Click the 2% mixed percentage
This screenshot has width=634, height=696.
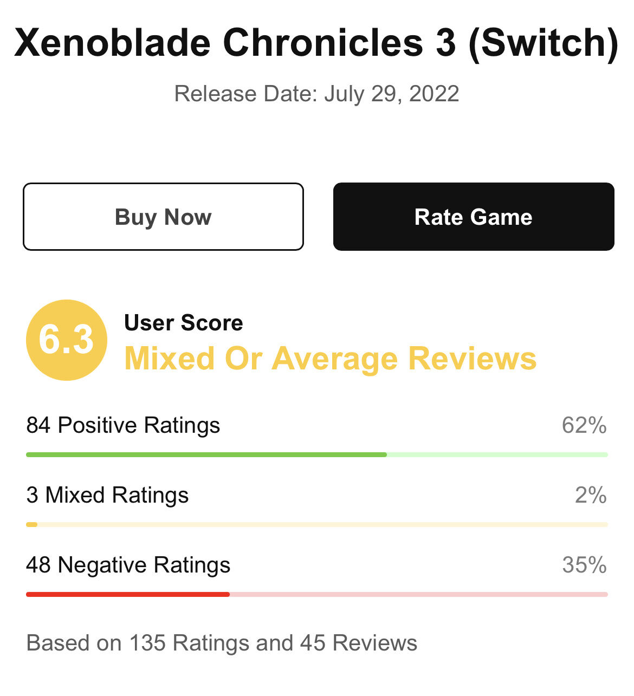click(x=591, y=496)
